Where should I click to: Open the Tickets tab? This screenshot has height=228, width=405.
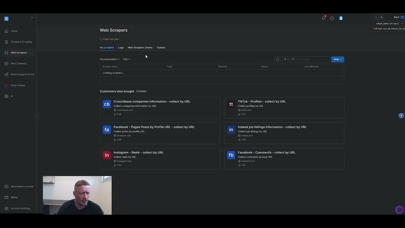[x=161, y=47]
